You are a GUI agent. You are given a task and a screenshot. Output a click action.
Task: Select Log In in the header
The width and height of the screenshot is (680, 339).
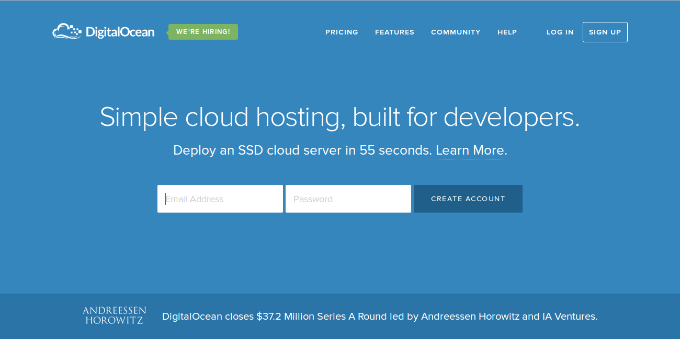coord(560,32)
